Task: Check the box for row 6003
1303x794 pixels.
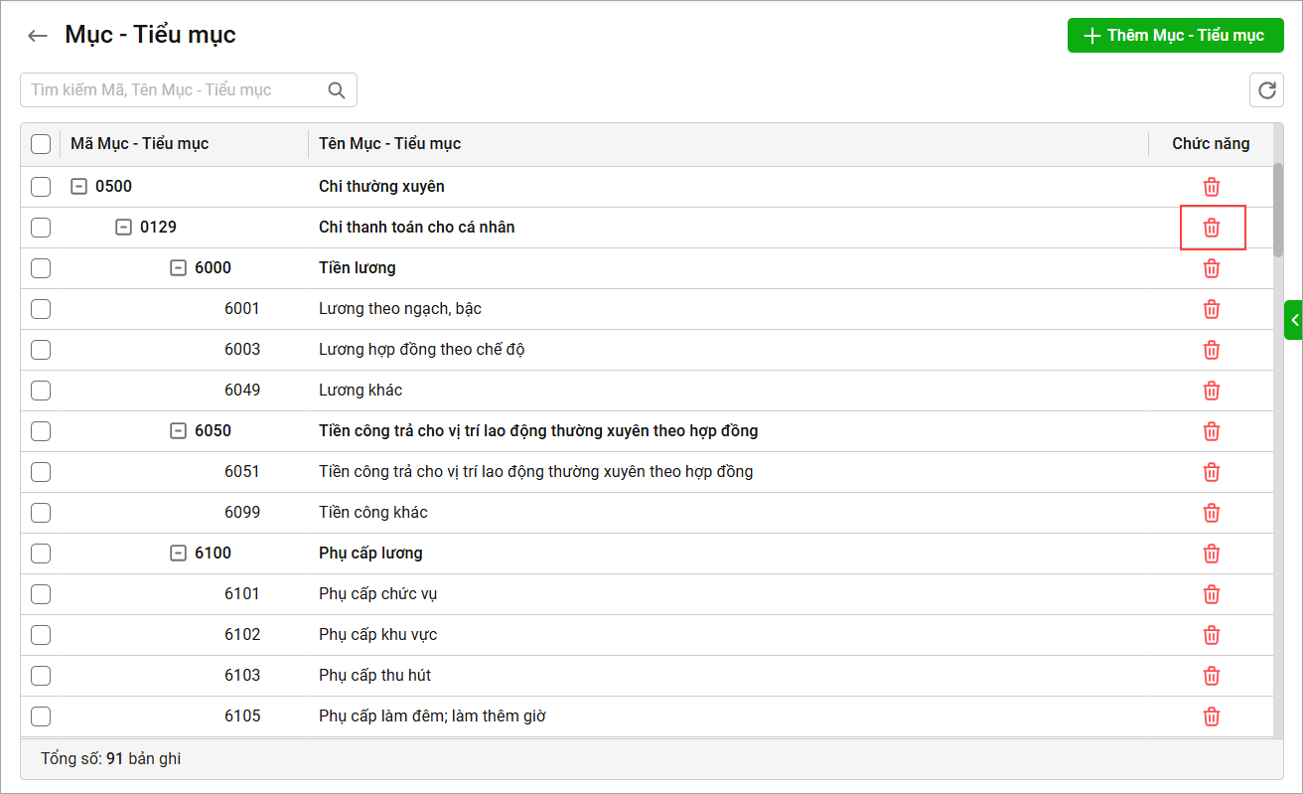Action: (41, 350)
